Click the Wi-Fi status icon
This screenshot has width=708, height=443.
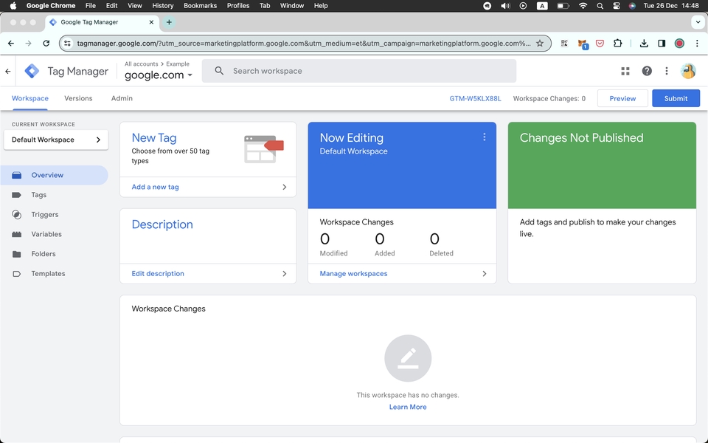point(583,6)
